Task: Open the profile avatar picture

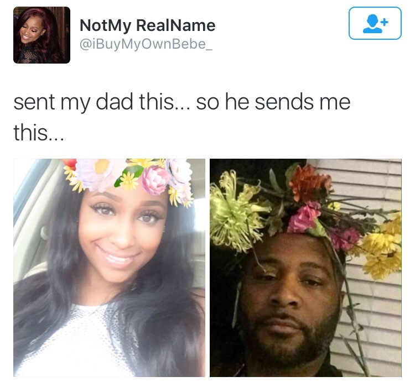Action: tap(42, 35)
